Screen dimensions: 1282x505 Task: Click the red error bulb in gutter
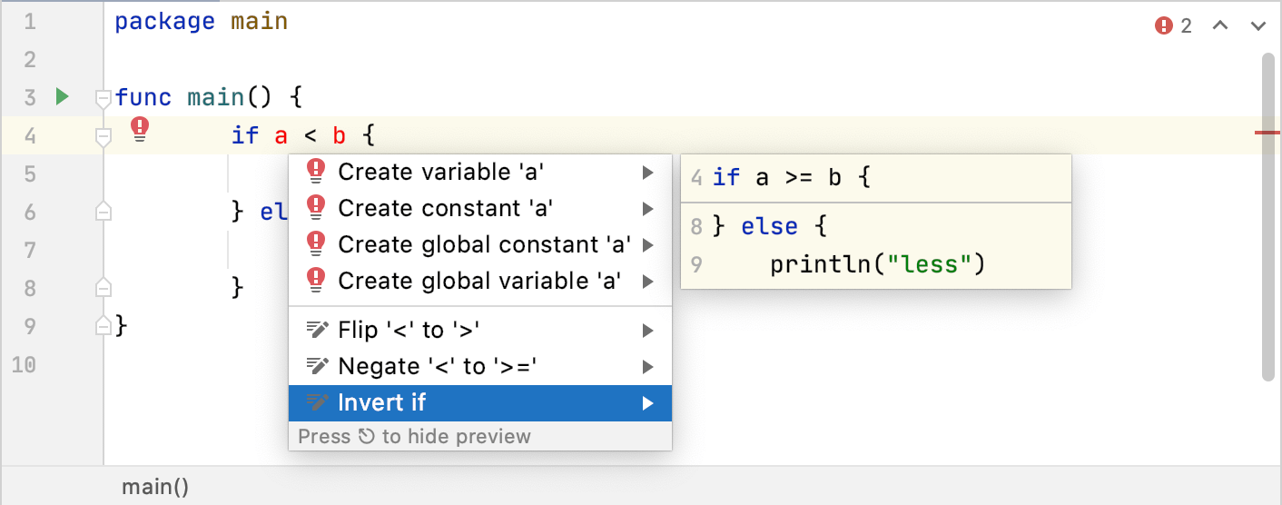140,130
